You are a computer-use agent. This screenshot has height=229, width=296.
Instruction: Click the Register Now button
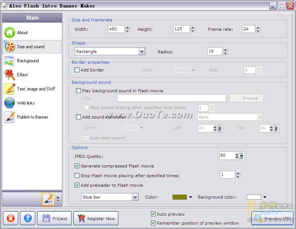coord(96,218)
